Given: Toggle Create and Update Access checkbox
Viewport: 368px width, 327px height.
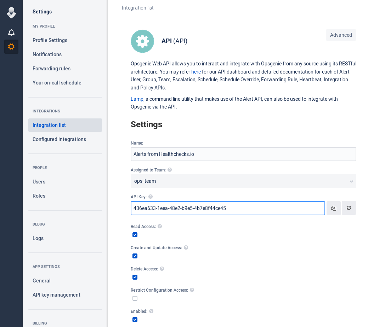Looking at the screenshot, I should pyautogui.click(x=135, y=256).
